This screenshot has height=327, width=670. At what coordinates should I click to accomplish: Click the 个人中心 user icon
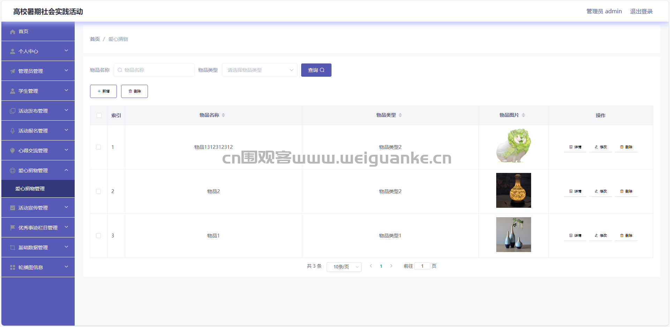coord(13,52)
